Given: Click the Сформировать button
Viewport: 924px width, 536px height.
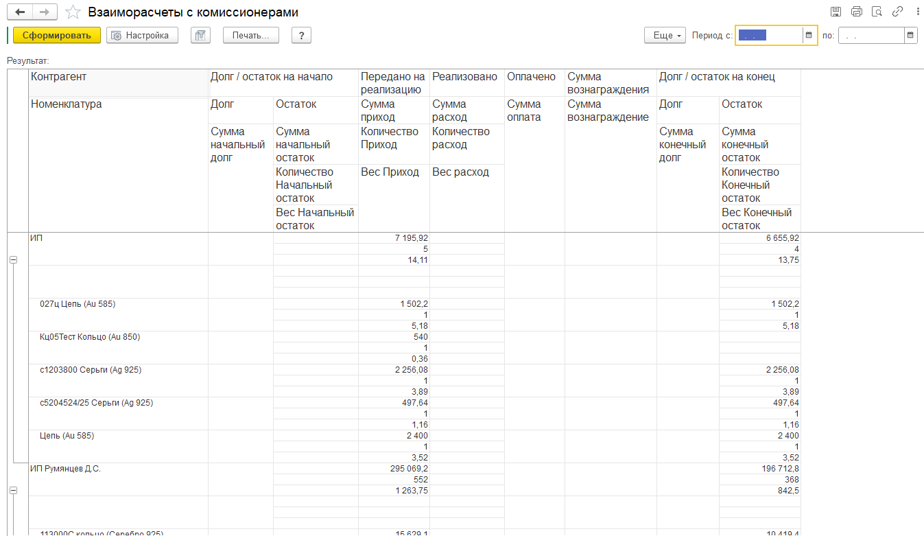Looking at the screenshot, I should click(x=56, y=36).
